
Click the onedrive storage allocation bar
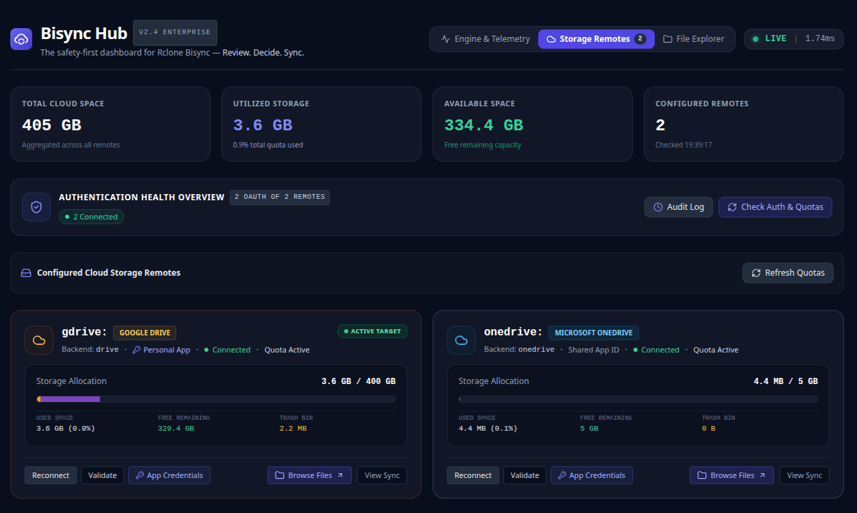(x=638, y=399)
